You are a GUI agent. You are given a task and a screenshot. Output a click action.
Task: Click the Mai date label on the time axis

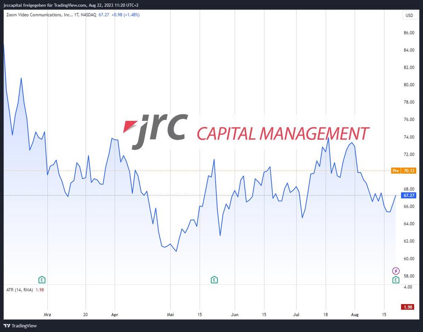point(170,315)
